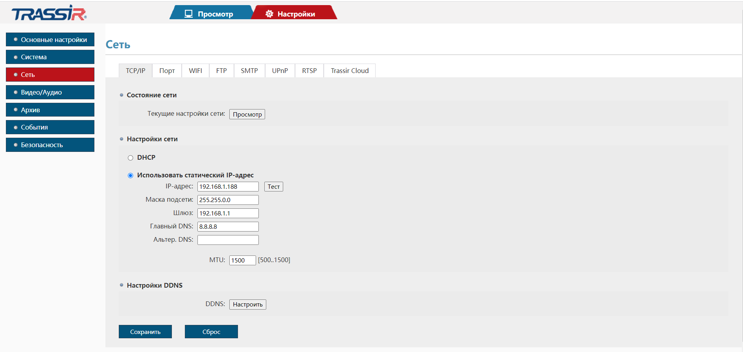This screenshot has width=743, height=352.
Task: Click the Шлюз input field
Action: pos(228,213)
